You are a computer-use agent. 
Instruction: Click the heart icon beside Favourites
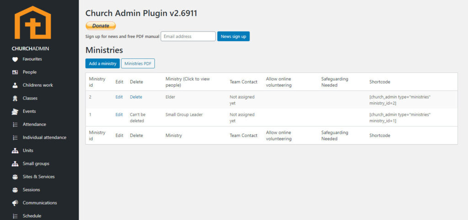(x=15, y=59)
